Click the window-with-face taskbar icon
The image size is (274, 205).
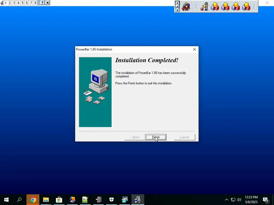[x=125, y=200]
